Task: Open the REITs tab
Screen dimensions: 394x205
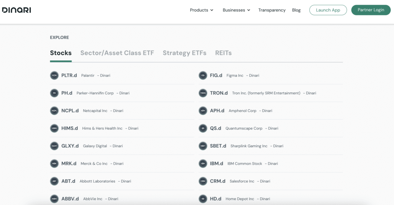Action: pyautogui.click(x=223, y=53)
